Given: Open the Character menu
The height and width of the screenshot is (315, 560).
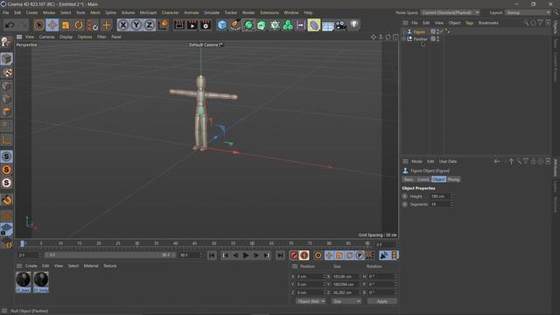Looking at the screenshot, I should click(170, 12).
